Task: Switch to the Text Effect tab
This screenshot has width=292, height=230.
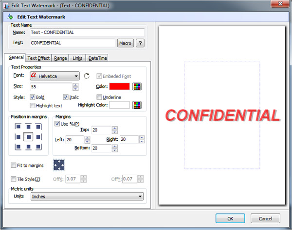Action: tap(38, 58)
